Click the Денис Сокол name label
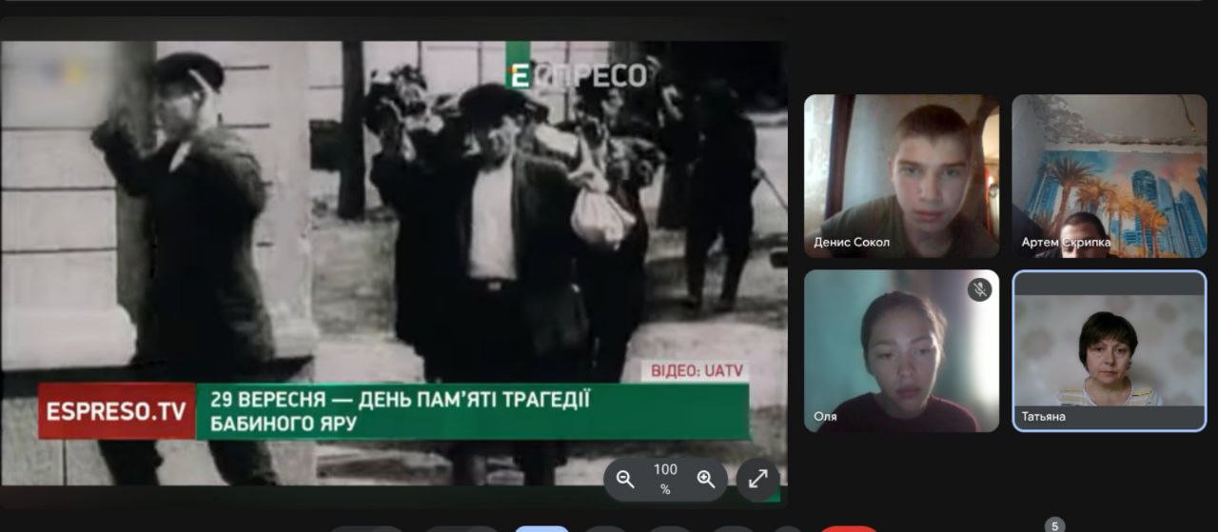The image size is (1218, 532). [852, 243]
